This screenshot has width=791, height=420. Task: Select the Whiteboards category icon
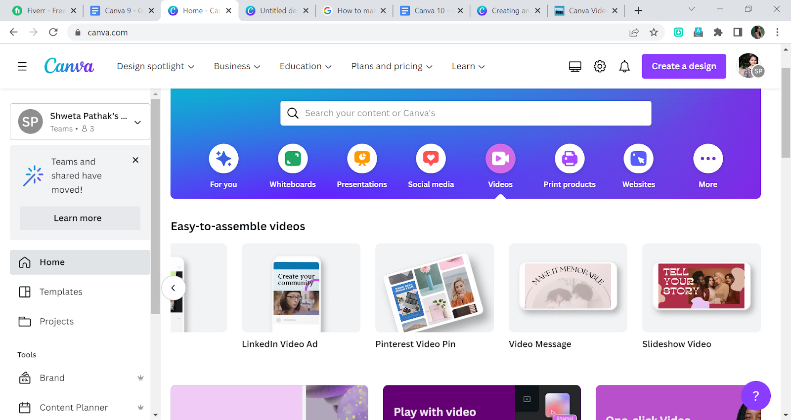coord(293,159)
